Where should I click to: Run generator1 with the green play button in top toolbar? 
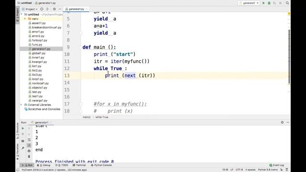(263, 3)
